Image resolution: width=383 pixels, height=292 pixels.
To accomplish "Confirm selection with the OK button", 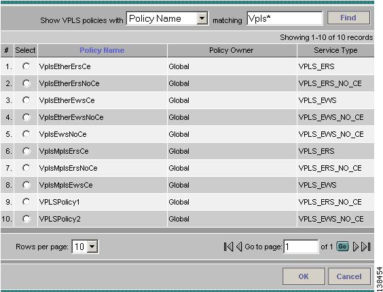I will (304, 276).
